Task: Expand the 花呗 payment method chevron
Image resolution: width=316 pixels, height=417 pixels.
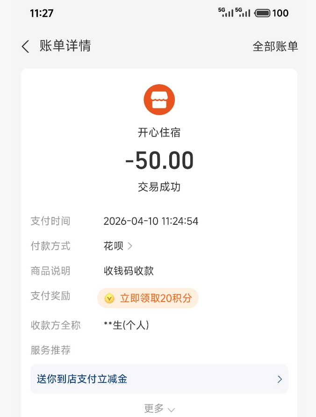Action: click(130, 246)
